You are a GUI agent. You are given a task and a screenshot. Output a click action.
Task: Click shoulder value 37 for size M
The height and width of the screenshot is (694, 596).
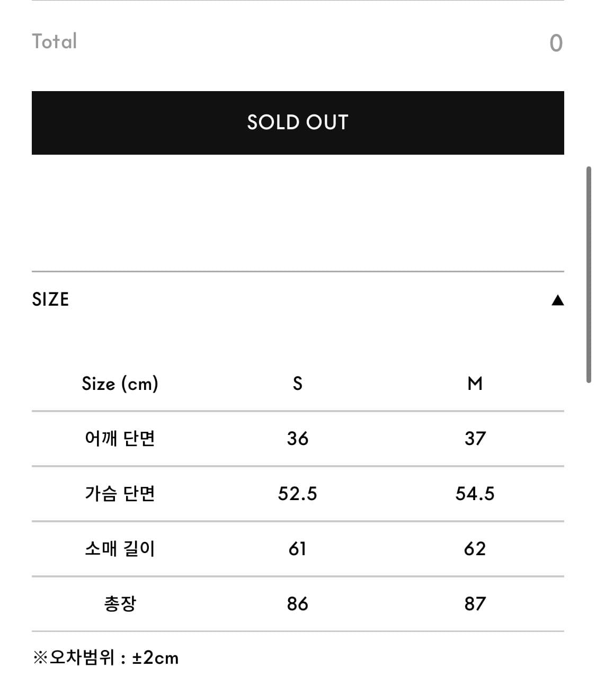click(475, 439)
